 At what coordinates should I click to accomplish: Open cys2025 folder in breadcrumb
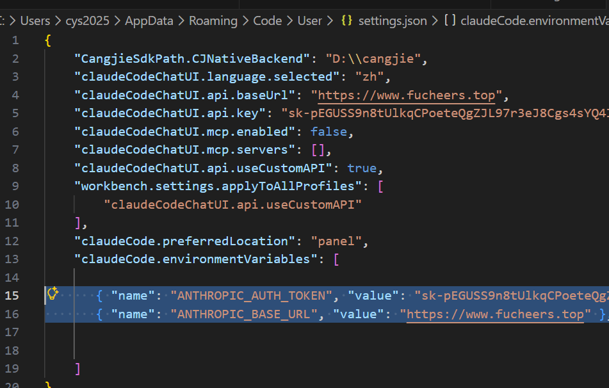pyautogui.click(x=87, y=20)
